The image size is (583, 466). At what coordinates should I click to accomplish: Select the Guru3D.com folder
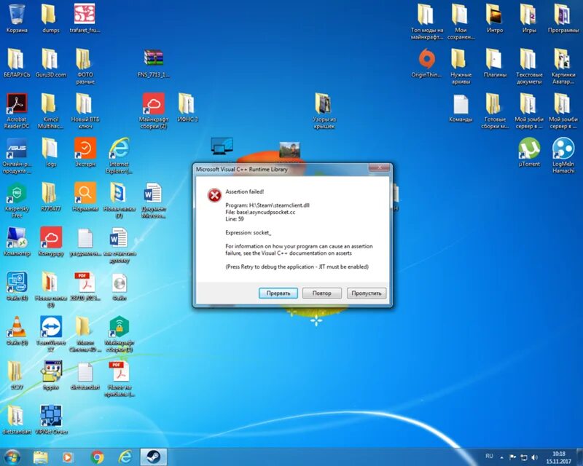pos(51,63)
